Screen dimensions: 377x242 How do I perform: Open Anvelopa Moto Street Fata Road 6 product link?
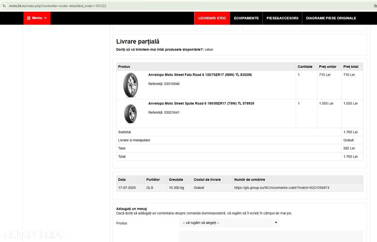click(200, 75)
